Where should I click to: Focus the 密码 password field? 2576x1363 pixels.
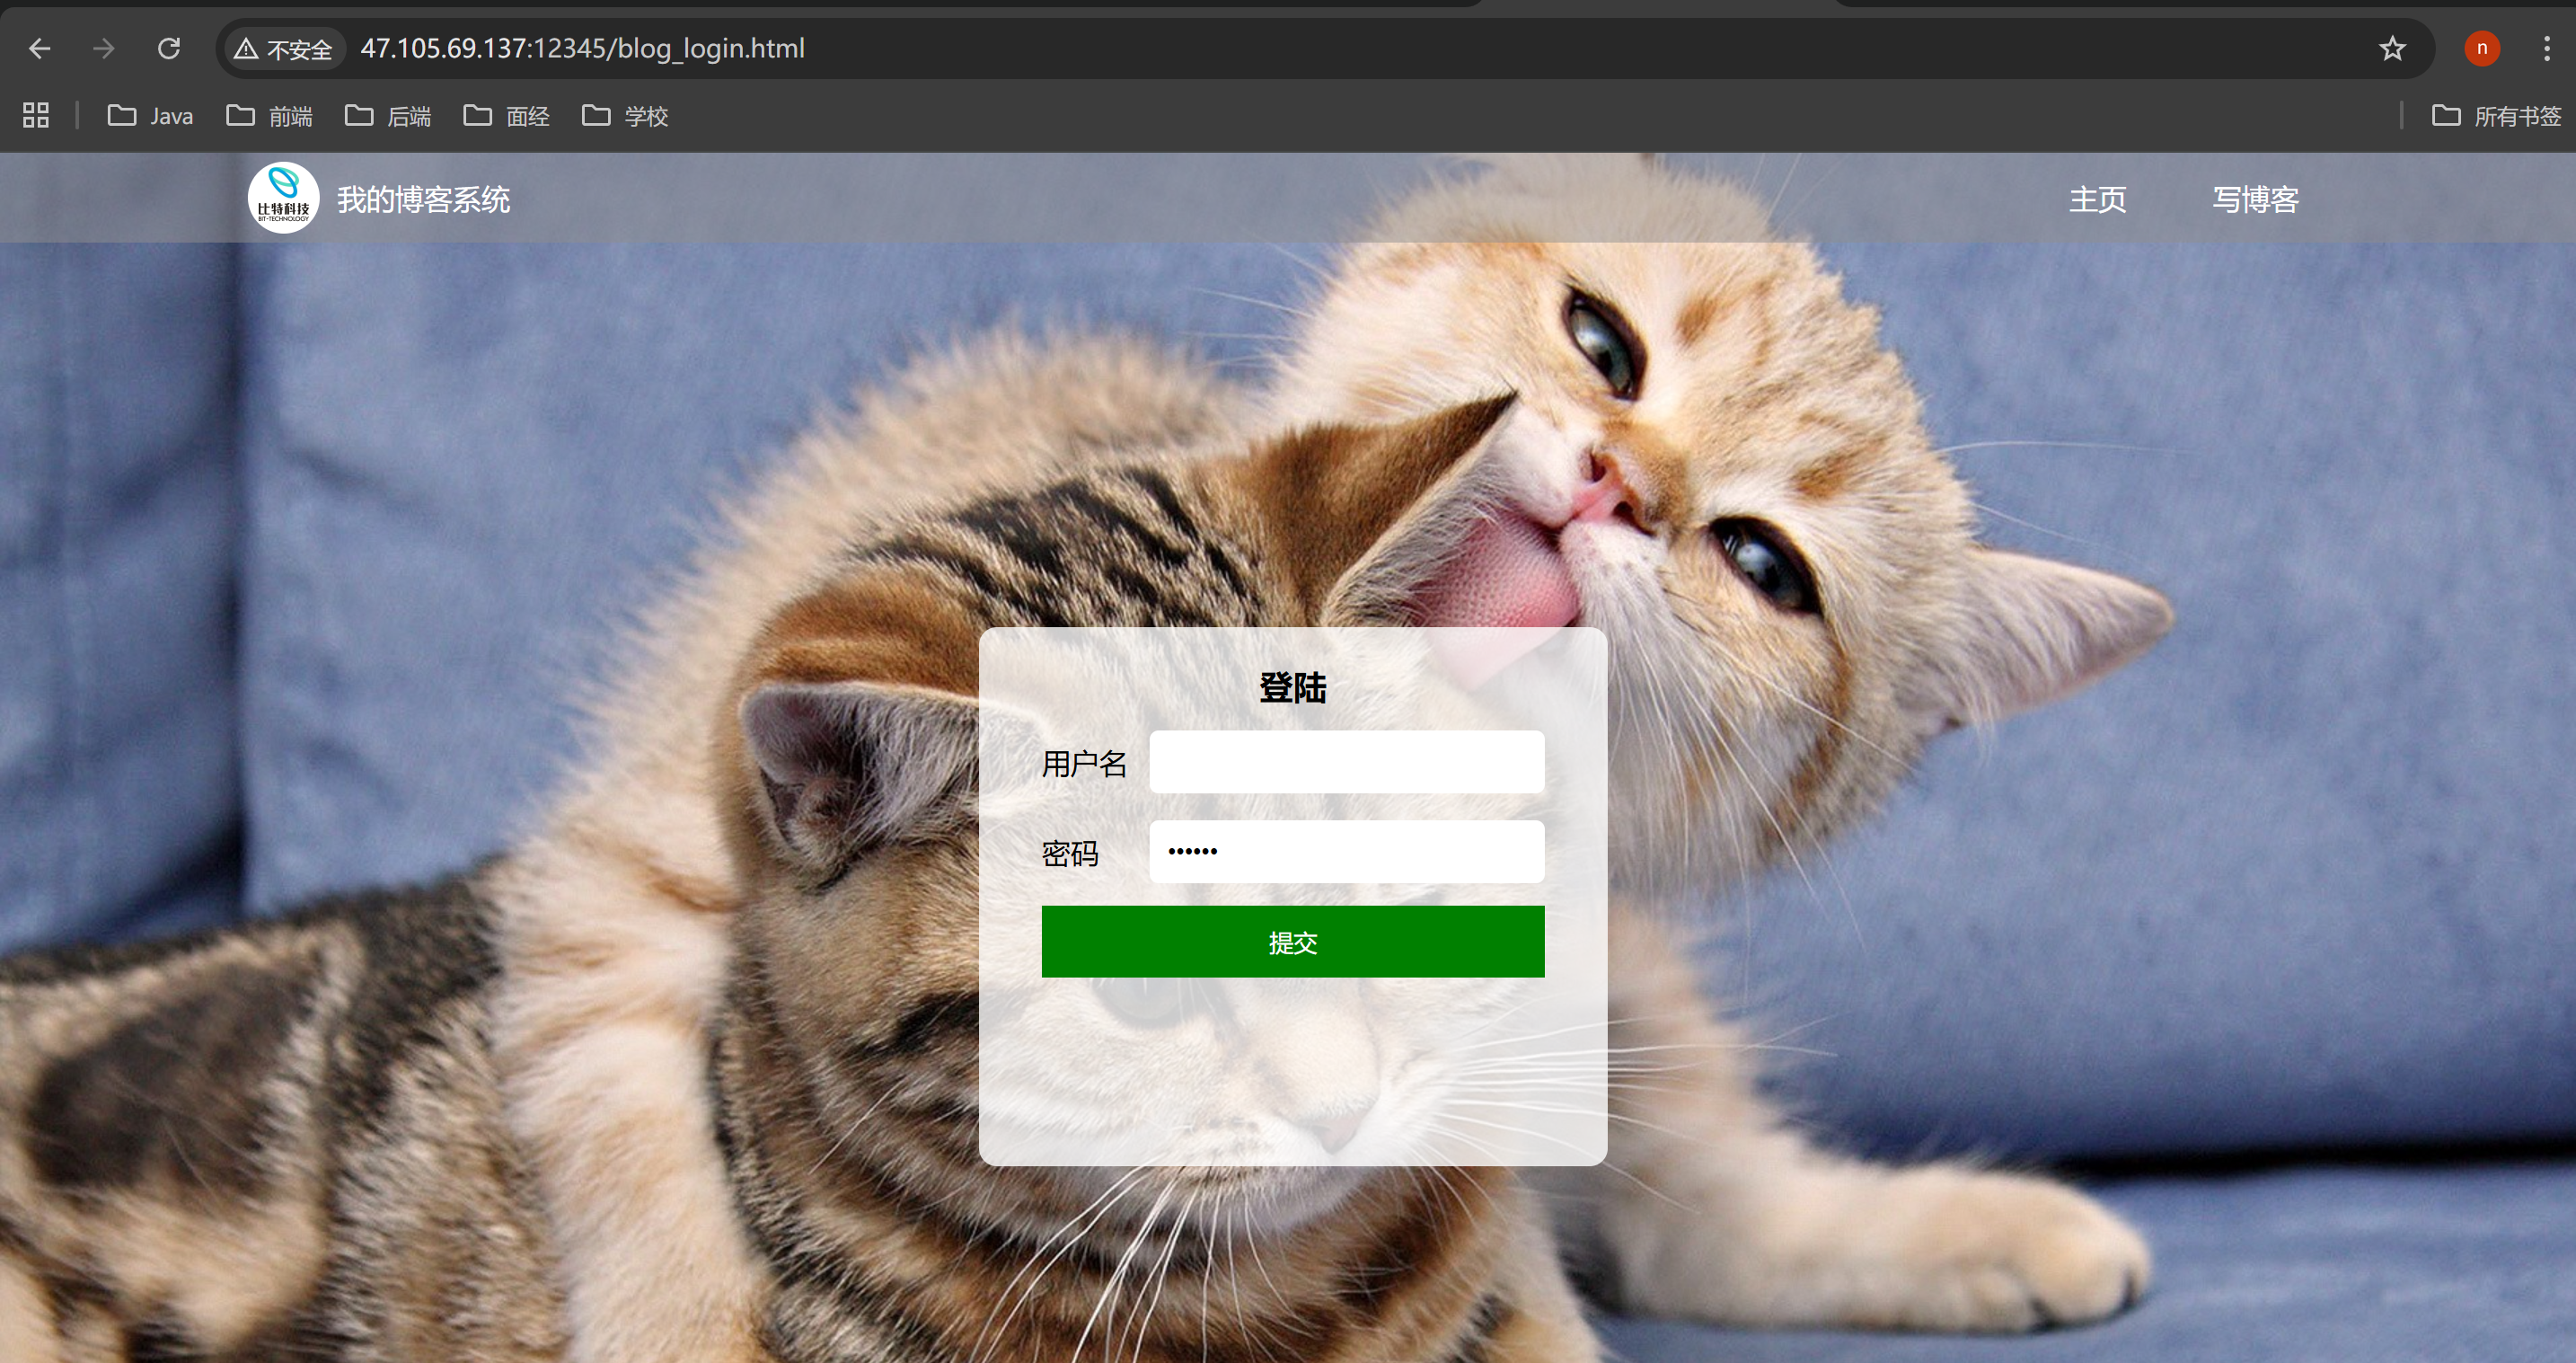pos(1347,852)
